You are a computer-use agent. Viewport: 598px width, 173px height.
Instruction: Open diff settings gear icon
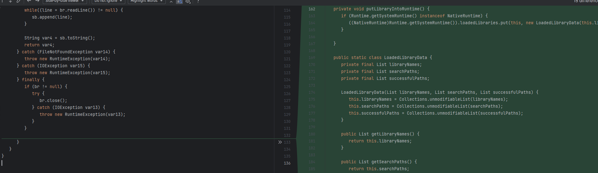188,1
